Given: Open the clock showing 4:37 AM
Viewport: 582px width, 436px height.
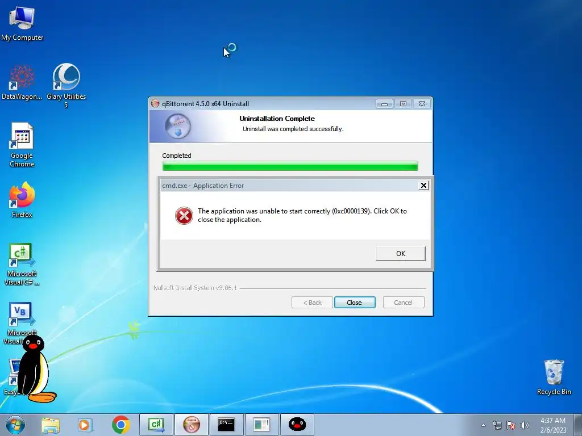Looking at the screenshot, I should pyautogui.click(x=553, y=425).
